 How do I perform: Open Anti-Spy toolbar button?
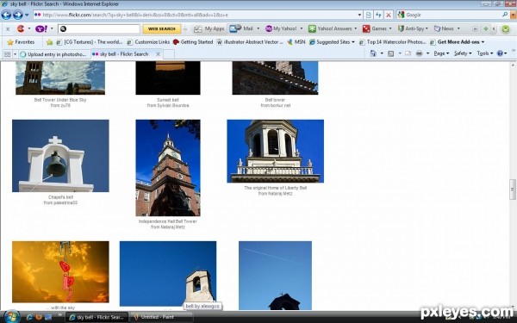pos(411,28)
